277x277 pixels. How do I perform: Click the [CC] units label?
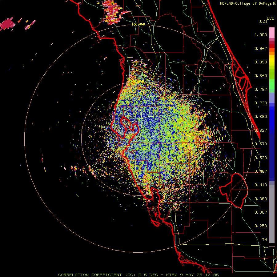click(263, 21)
